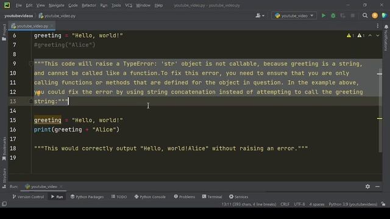Click the intention bulb on line 12

click(x=38, y=93)
